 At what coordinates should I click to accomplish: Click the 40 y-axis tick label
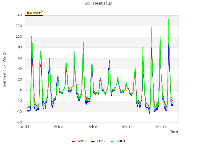tap(20, 69)
